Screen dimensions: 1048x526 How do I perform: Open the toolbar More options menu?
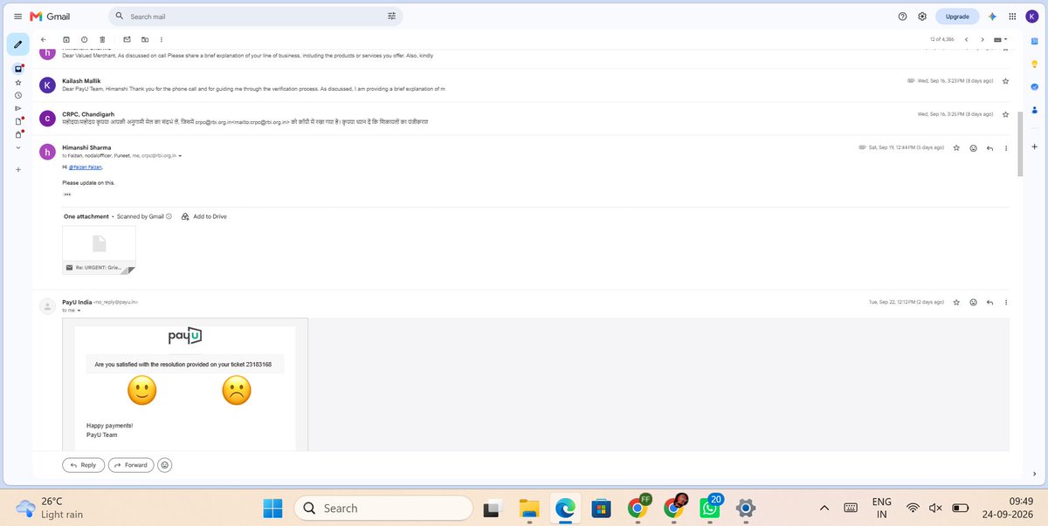point(162,39)
